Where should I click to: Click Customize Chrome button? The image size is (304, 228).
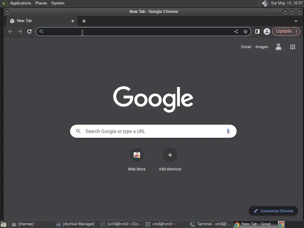(x=273, y=211)
